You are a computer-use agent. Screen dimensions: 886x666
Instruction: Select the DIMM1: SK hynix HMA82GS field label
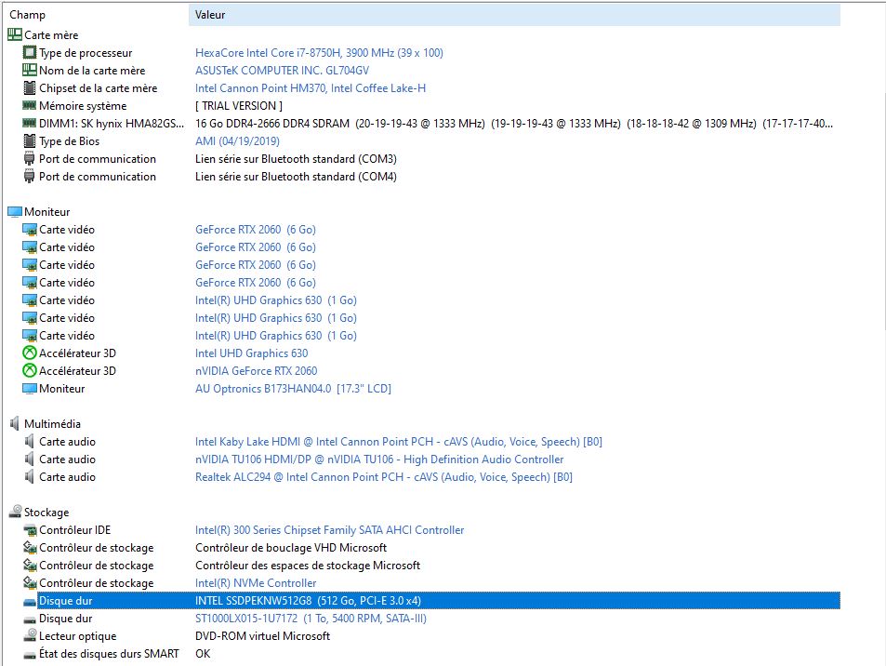coord(112,124)
